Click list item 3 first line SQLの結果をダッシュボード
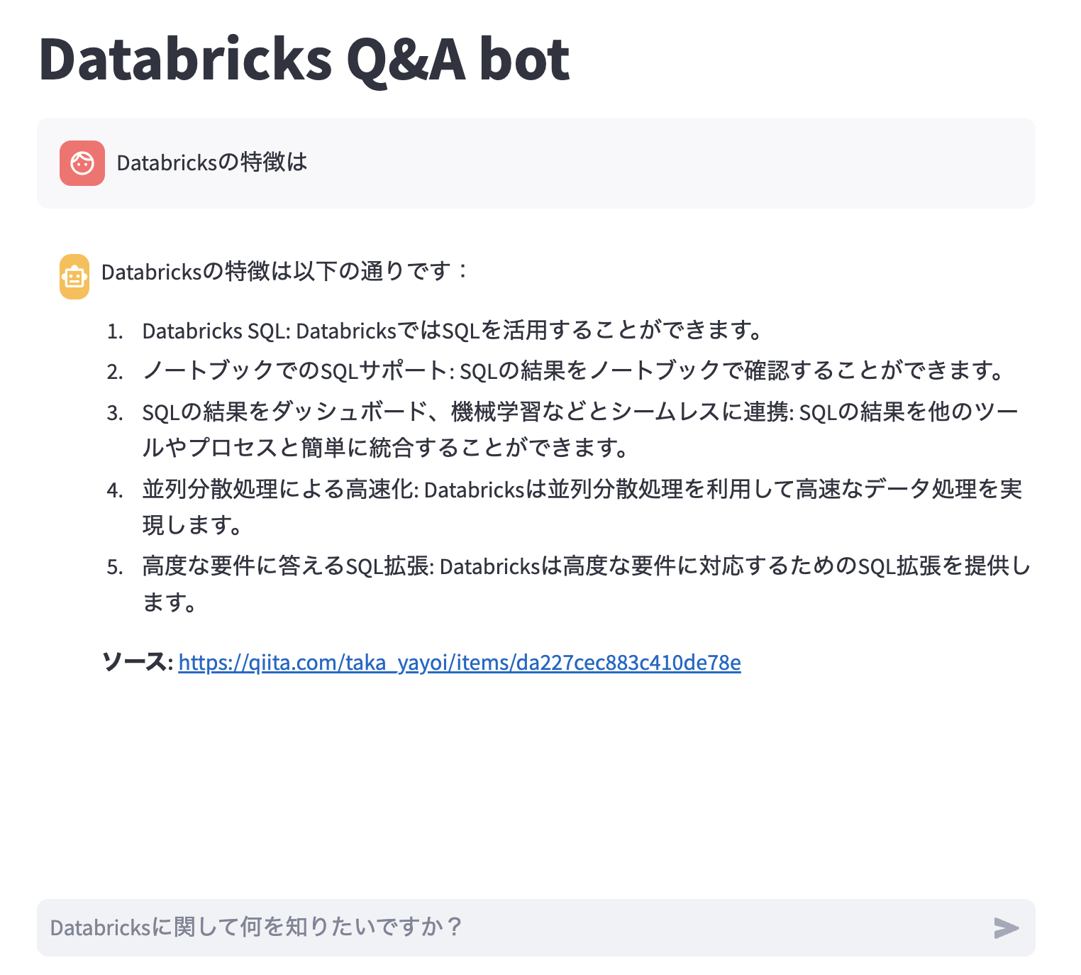 (580, 412)
